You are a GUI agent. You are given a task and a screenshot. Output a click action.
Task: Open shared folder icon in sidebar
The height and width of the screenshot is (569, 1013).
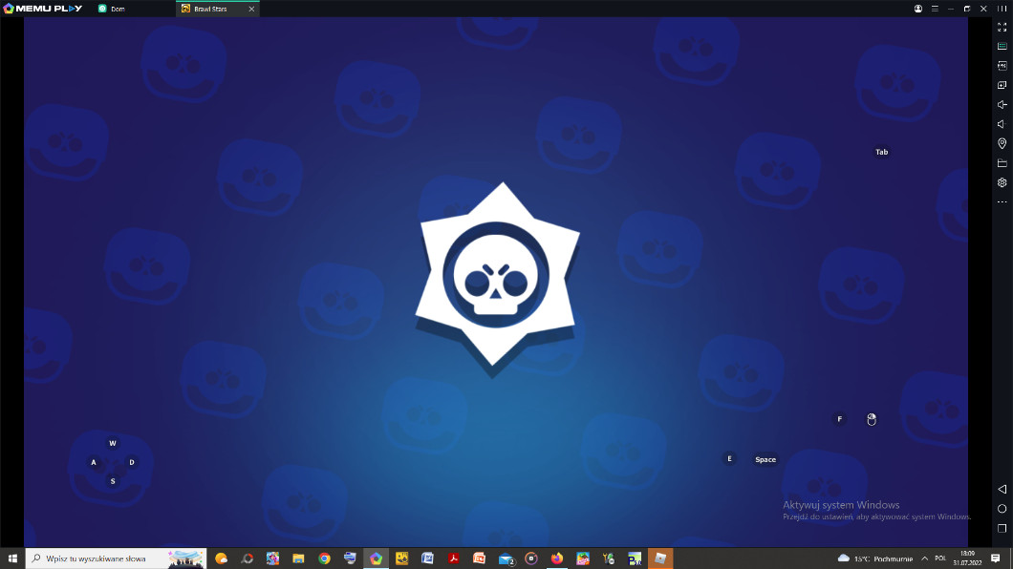[x=1002, y=163]
